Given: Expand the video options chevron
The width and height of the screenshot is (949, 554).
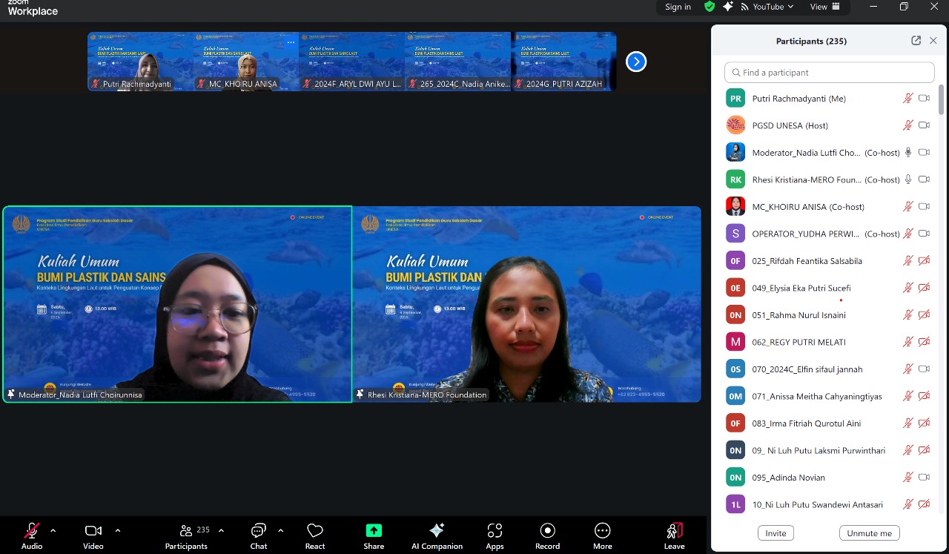Looking at the screenshot, I should (117, 530).
